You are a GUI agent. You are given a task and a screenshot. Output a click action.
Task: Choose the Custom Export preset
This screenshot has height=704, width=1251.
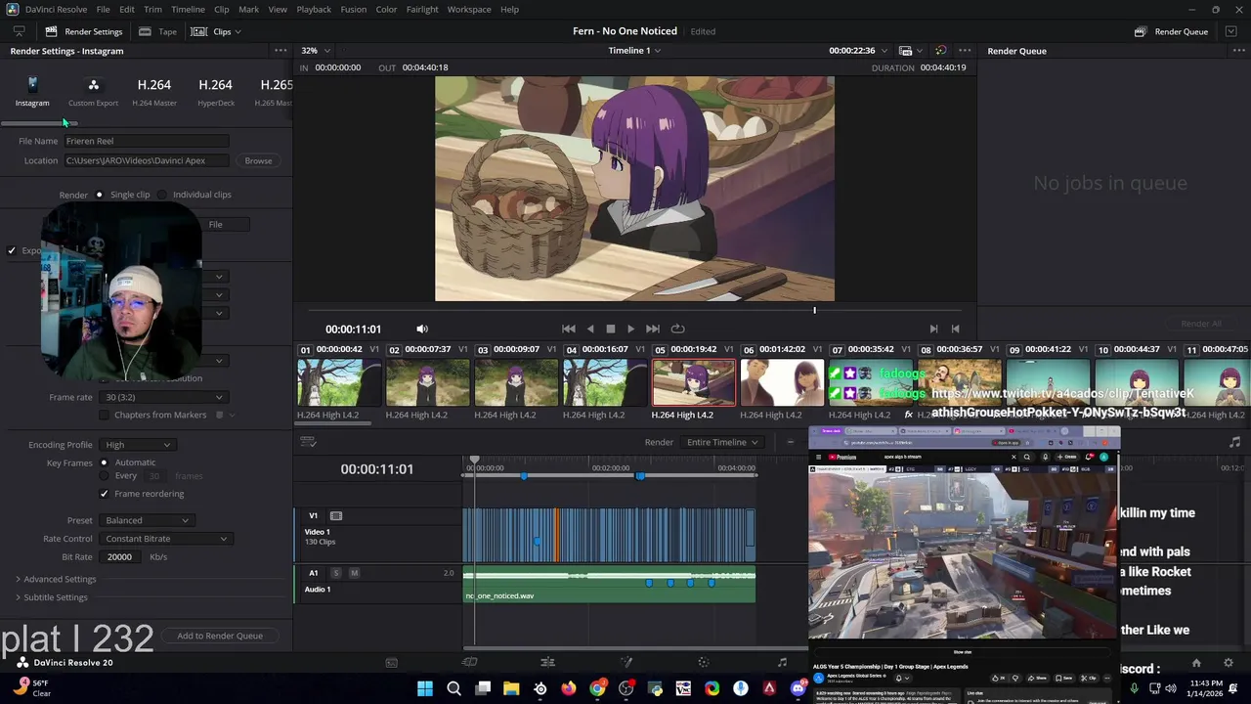(x=93, y=92)
